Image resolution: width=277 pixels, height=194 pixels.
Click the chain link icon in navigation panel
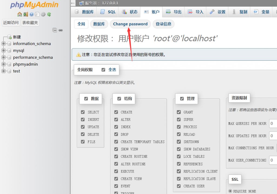click(x=61, y=30)
